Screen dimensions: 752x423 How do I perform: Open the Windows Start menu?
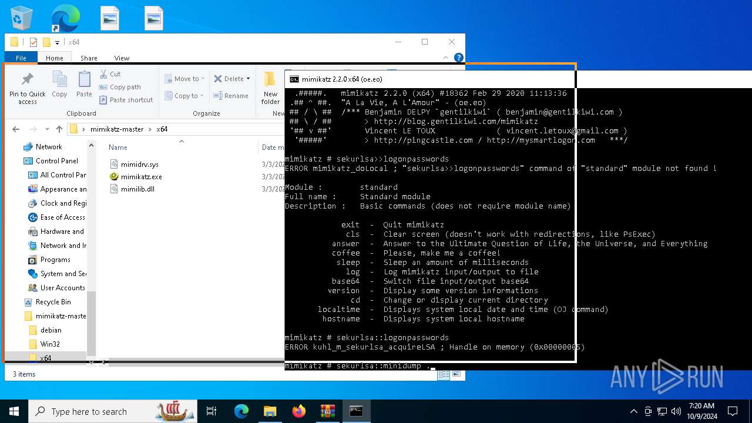pos(14,411)
